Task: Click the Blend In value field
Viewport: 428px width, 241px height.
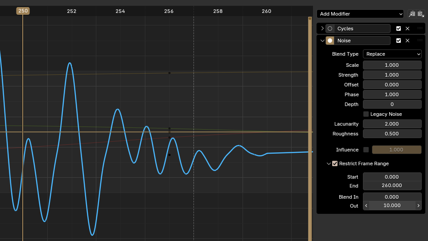Action: click(392, 197)
